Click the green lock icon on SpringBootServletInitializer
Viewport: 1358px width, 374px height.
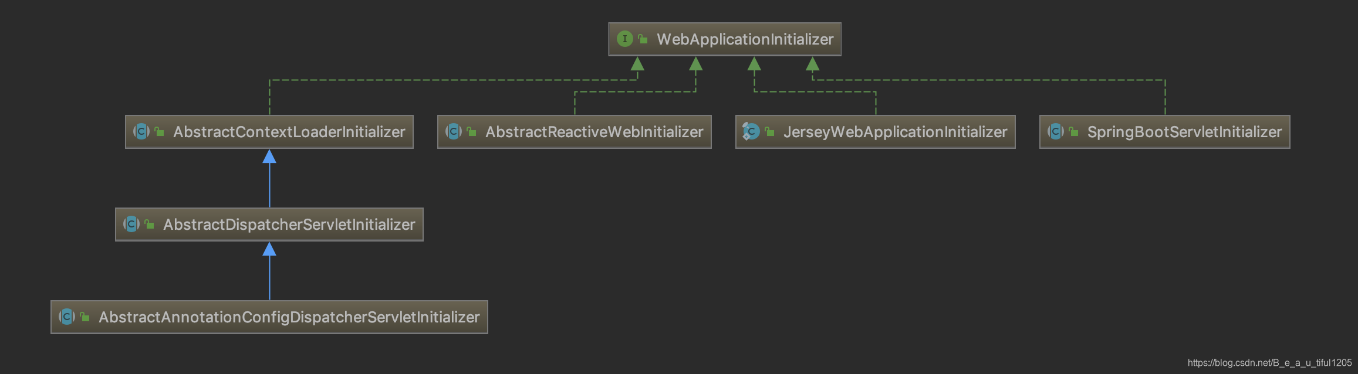click(x=1074, y=132)
